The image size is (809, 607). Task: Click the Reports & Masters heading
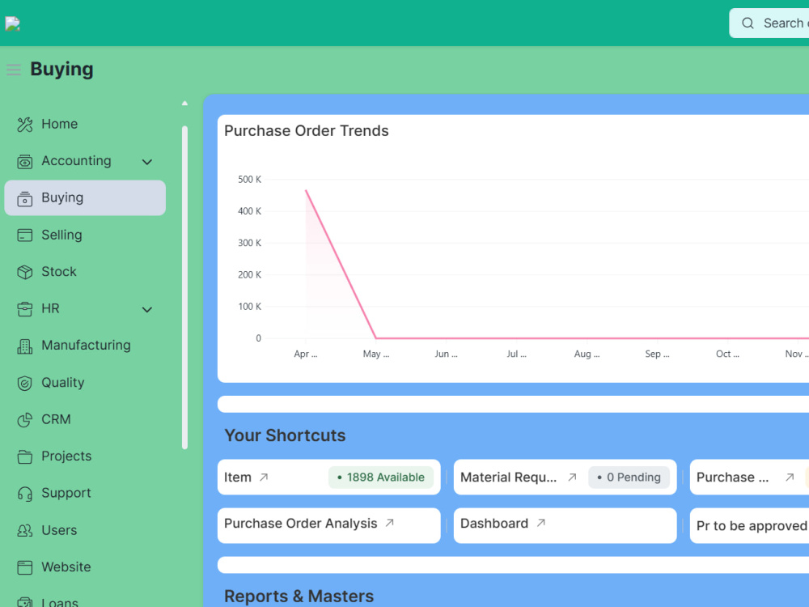299,596
